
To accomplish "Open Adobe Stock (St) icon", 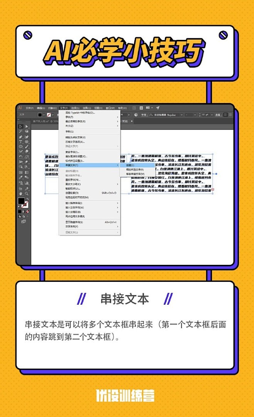I will [x=141, y=108].
